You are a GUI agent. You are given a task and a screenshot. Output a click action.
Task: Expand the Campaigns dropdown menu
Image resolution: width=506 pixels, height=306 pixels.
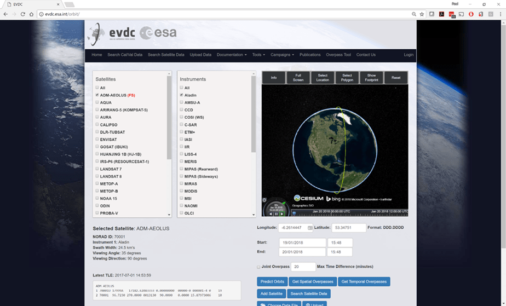point(282,55)
